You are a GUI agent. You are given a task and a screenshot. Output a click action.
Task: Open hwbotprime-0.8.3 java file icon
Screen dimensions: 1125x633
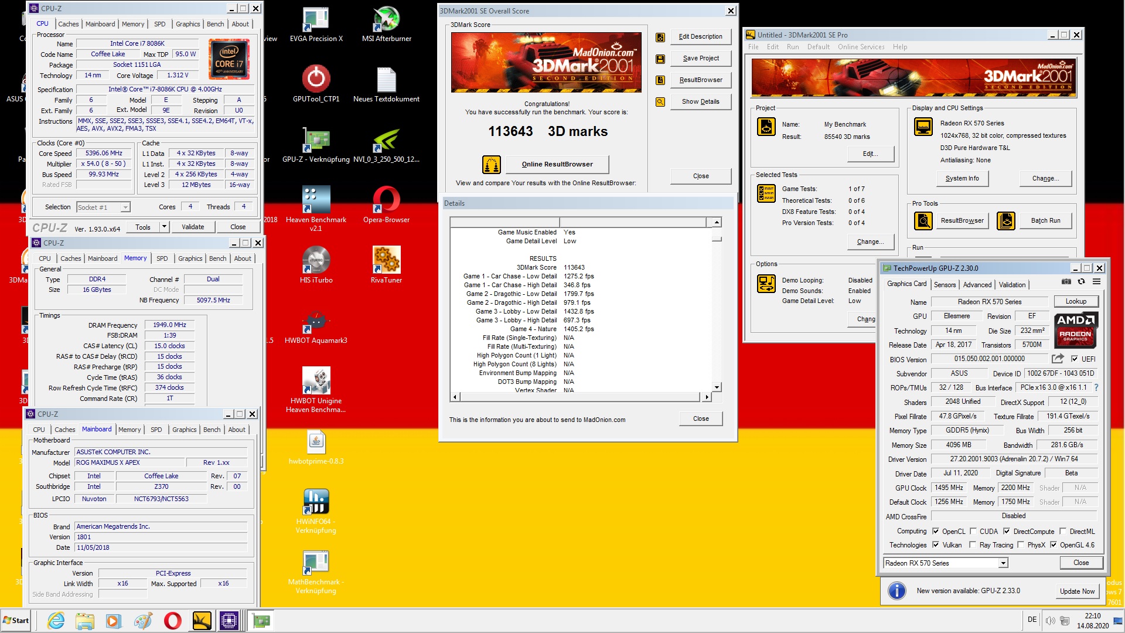(316, 447)
